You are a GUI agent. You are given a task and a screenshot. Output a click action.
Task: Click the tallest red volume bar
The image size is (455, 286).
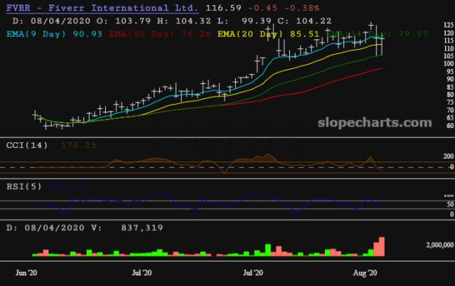(x=381, y=246)
